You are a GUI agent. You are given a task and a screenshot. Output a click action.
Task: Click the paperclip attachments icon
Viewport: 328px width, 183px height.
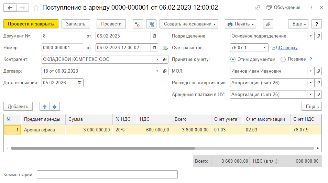pos(268,24)
